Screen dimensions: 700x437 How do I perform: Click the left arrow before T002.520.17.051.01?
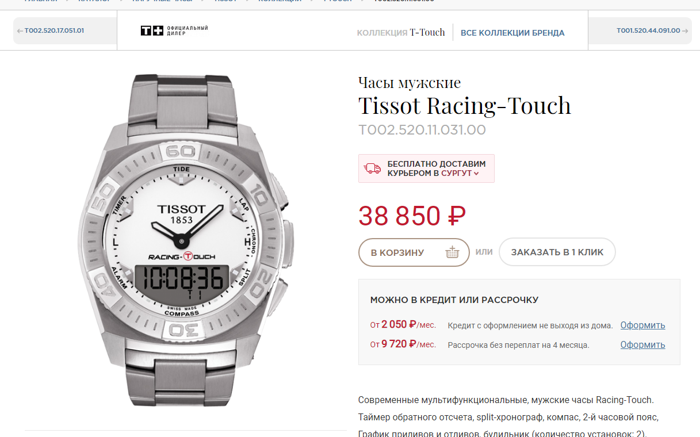tap(20, 30)
